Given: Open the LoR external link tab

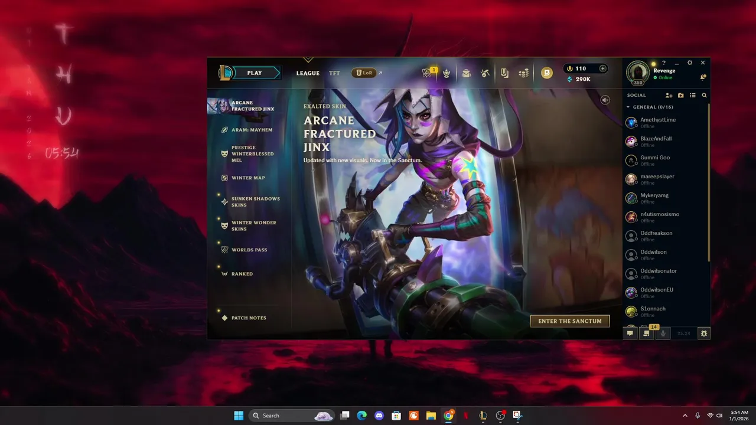Looking at the screenshot, I should point(367,73).
